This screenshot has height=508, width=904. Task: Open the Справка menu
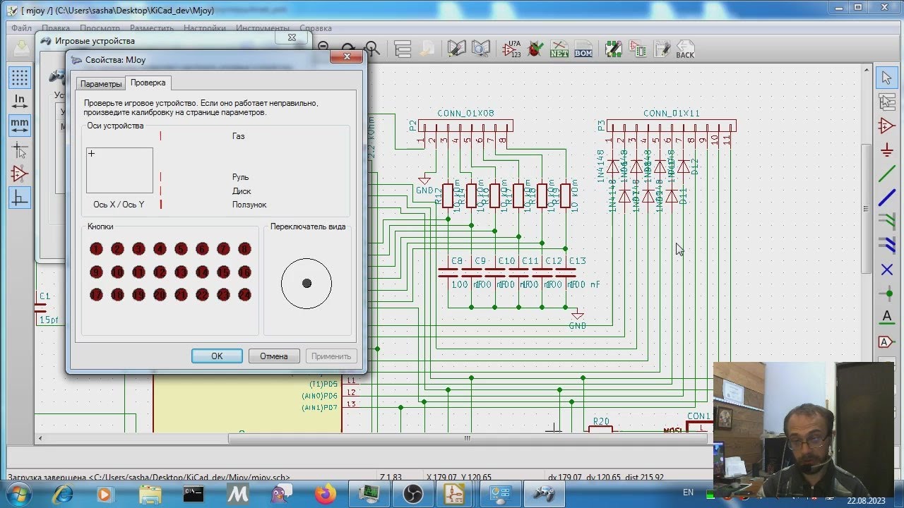click(316, 28)
